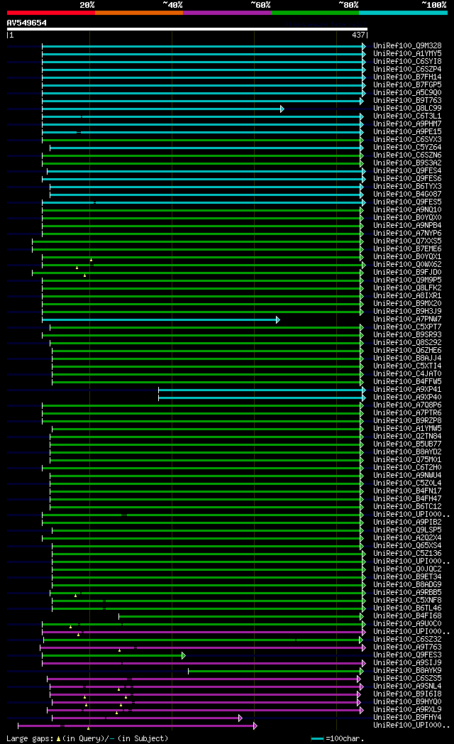Open hit UniRef100_B4FI68
Screen dimensions: 454x744
[x=407, y=616]
